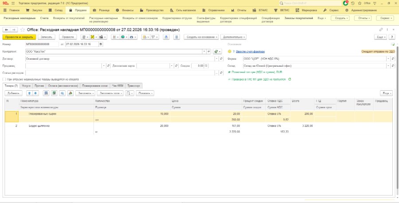Image resolution: width=399 pixels, height=203 pixels.
Task: Open the Склад section in main menu
Action: (x=58, y=11)
